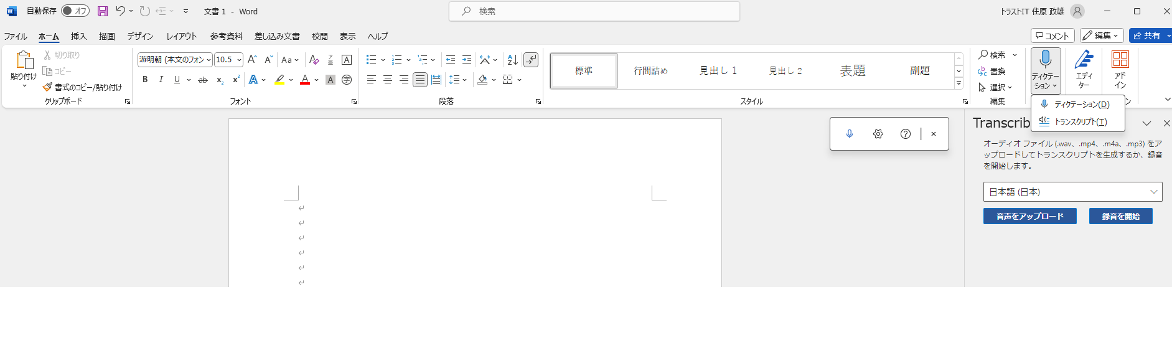Click the format painter brush icon
This screenshot has width=1172, height=348.
tap(47, 87)
